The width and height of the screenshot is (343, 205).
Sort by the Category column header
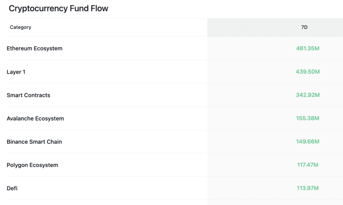20,27
